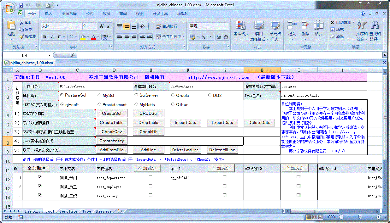The width and height of the screenshot is (390, 223).
Task: Click the increase decimal icon
Action: point(219,37)
